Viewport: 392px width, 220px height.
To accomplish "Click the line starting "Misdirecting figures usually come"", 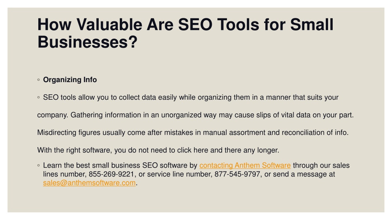I will coord(193,133).
